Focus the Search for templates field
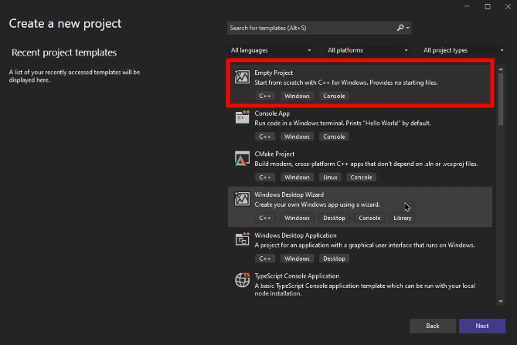Viewport: 517px width, 345px height. [x=311, y=28]
